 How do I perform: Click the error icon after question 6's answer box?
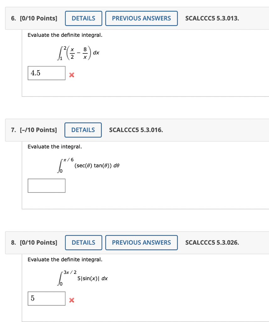click(x=71, y=75)
